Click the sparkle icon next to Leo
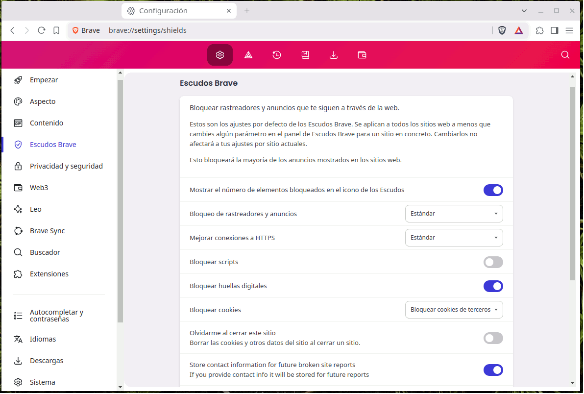Viewport: 584px width, 394px height. coord(18,209)
